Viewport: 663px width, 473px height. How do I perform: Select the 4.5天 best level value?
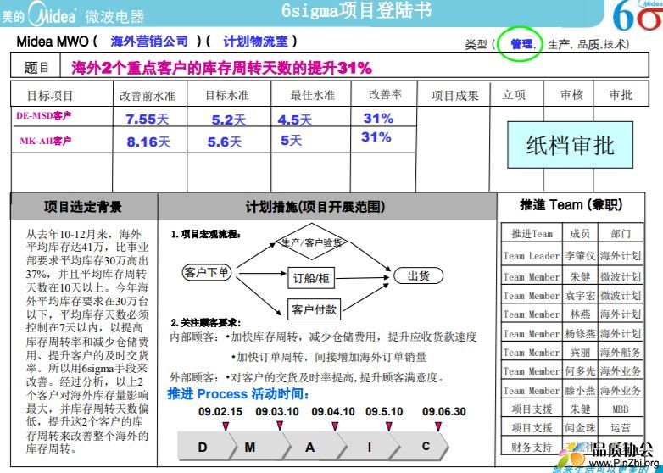coord(295,120)
